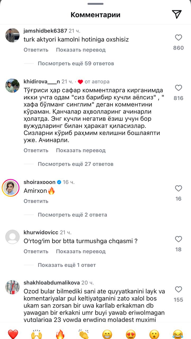Reply to shoiraxooon's comment
This screenshot has width=191, height=339.
(x=36, y=201)
